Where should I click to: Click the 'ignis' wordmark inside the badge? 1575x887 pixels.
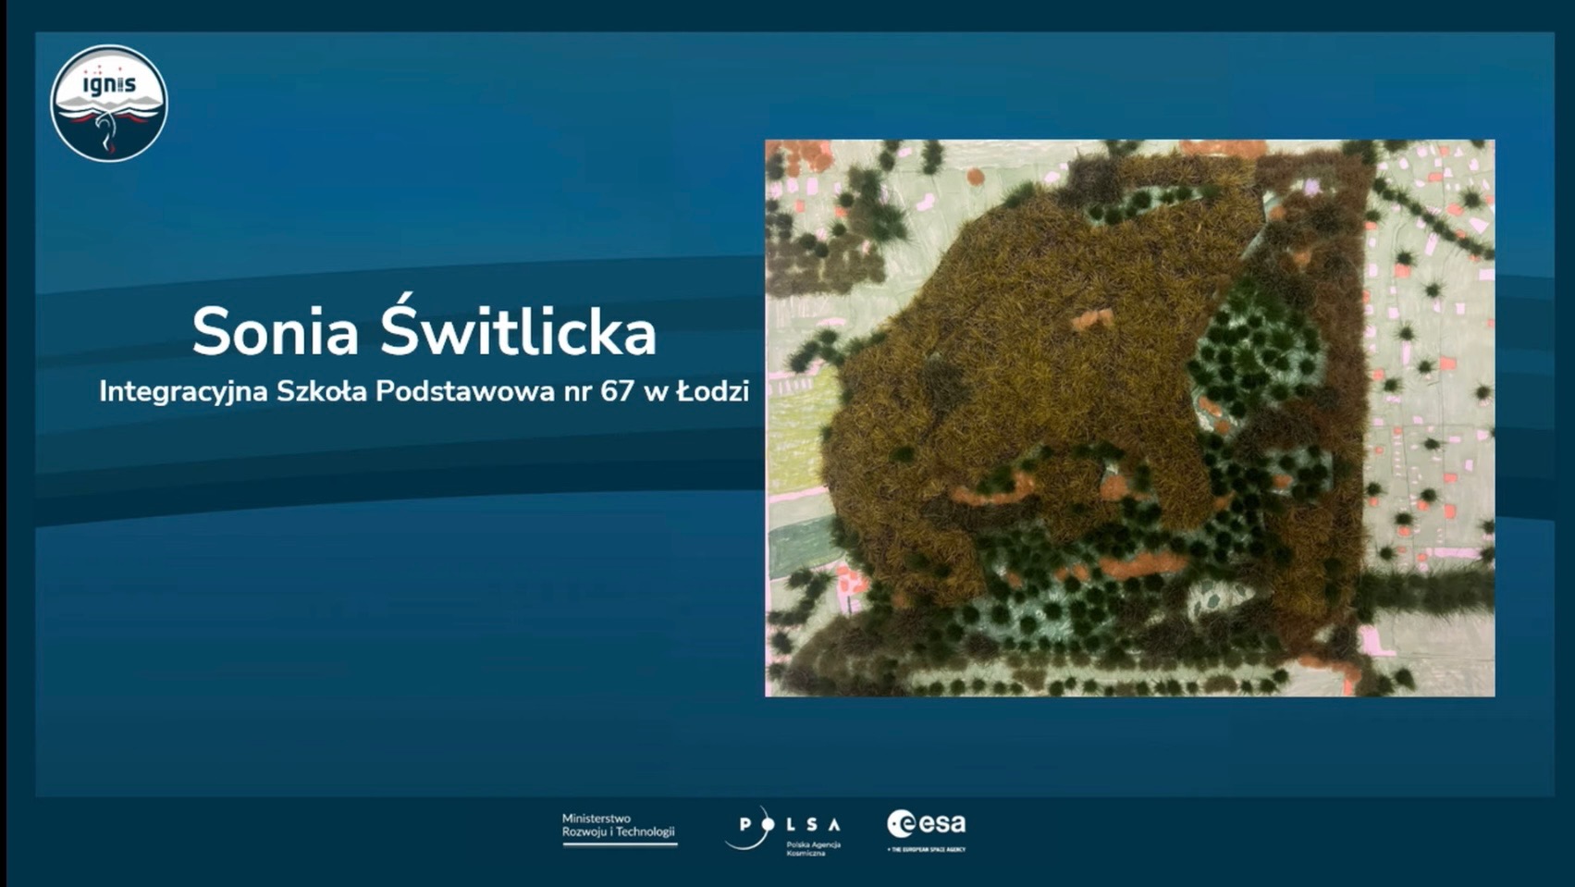click(109, 84)
